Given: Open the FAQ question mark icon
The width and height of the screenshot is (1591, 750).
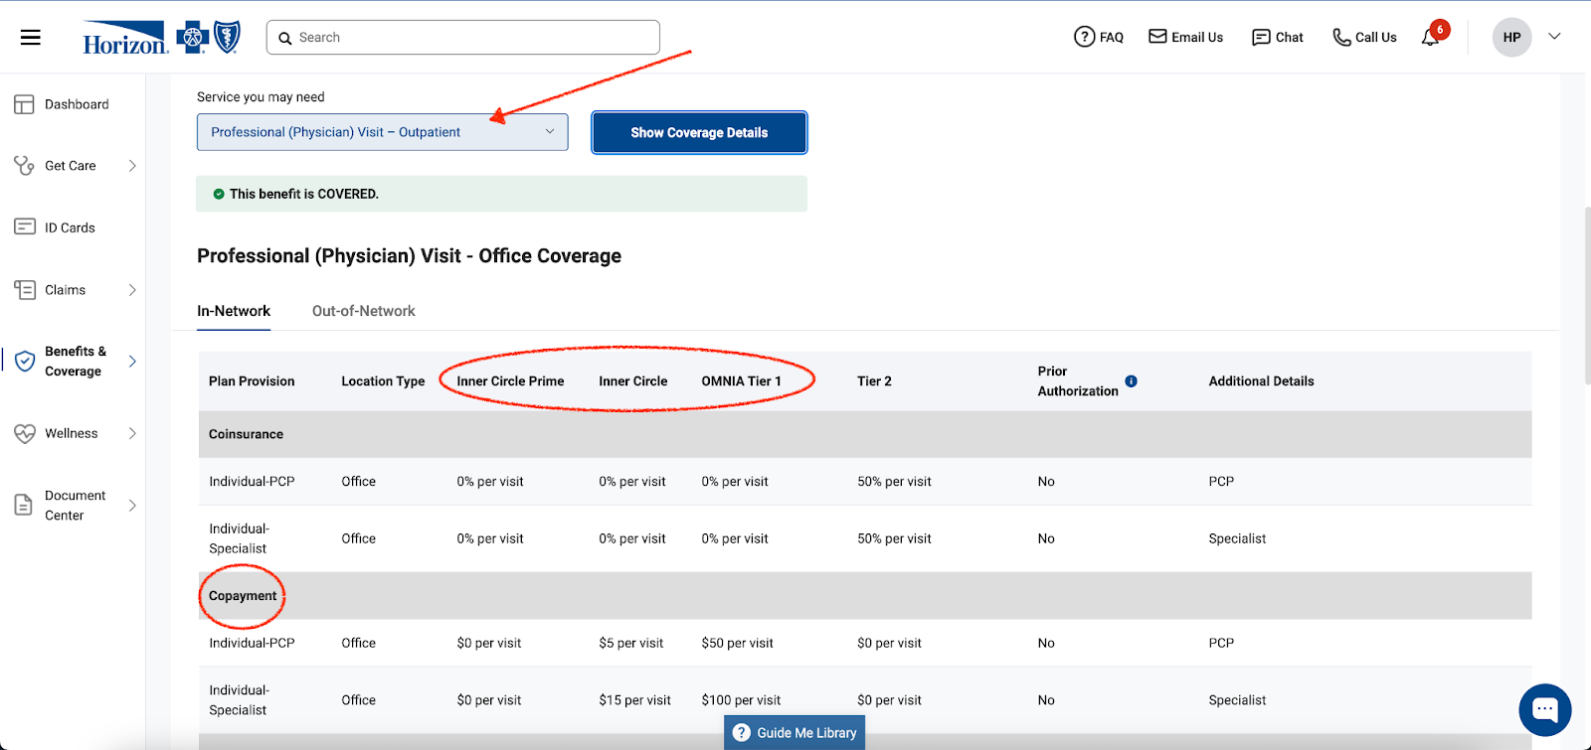Looking at the screenshot, I should (1084, 37).
